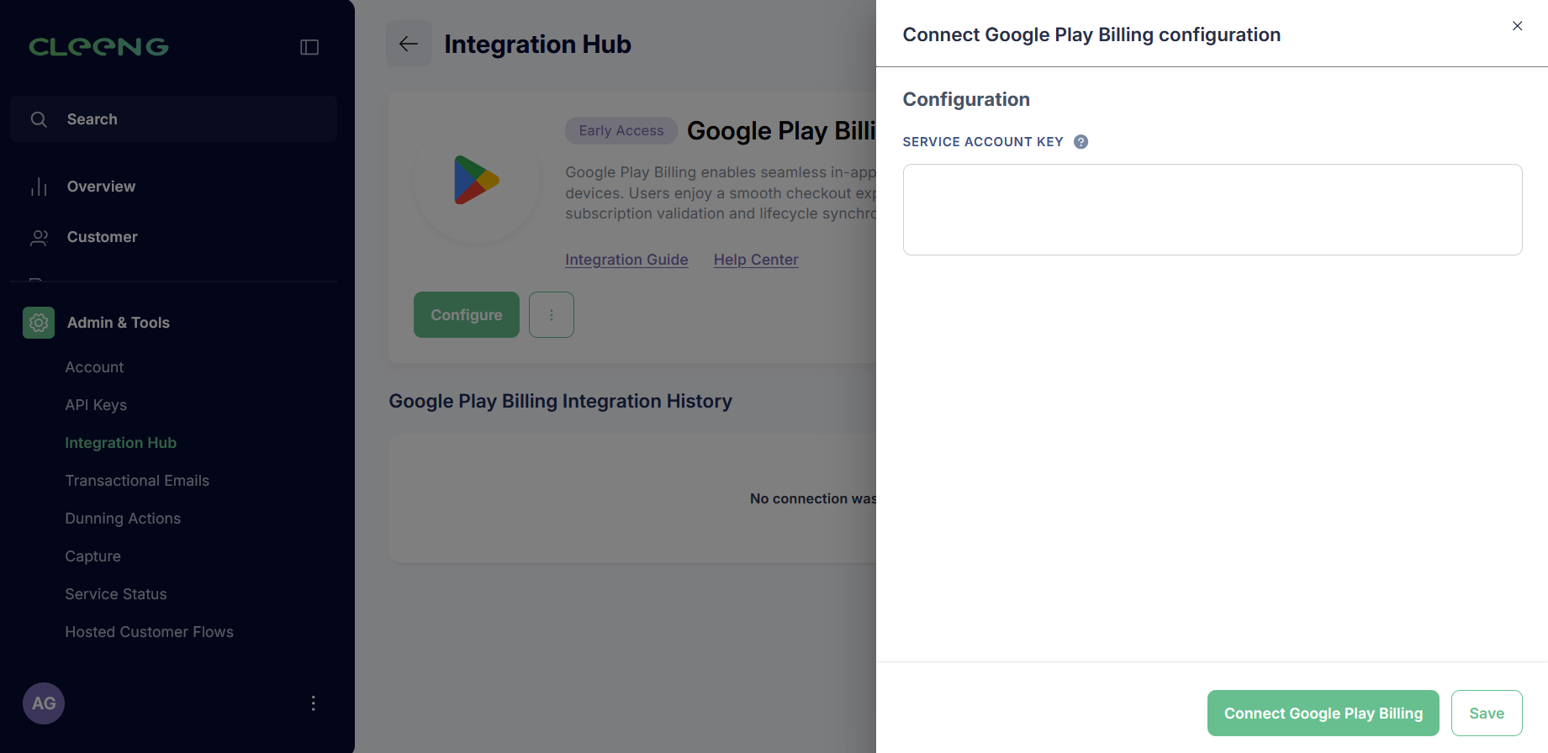Click the Customer people icon
Image resolution: width=1548 pixels, height=753 pixels.
click(39, 238)
